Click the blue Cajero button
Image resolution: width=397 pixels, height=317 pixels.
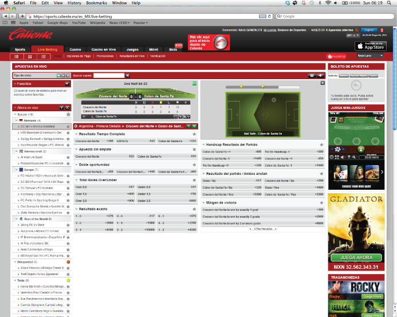click(x=369, y=30)
